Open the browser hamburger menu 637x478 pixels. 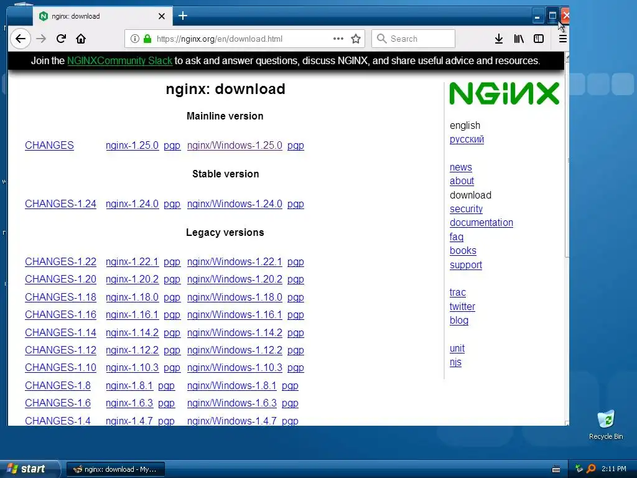pos(562,39)
